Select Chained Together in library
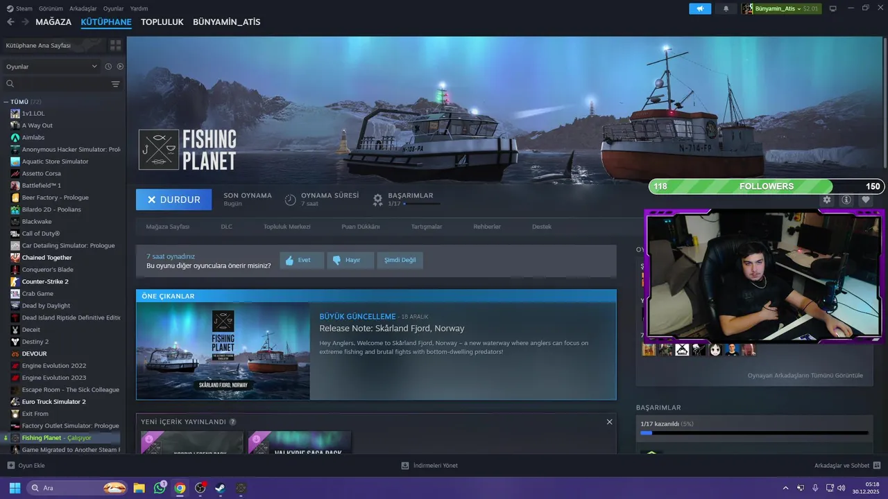Image resolution: width=888 pixels, height=499 pixels. pos(46,258)
